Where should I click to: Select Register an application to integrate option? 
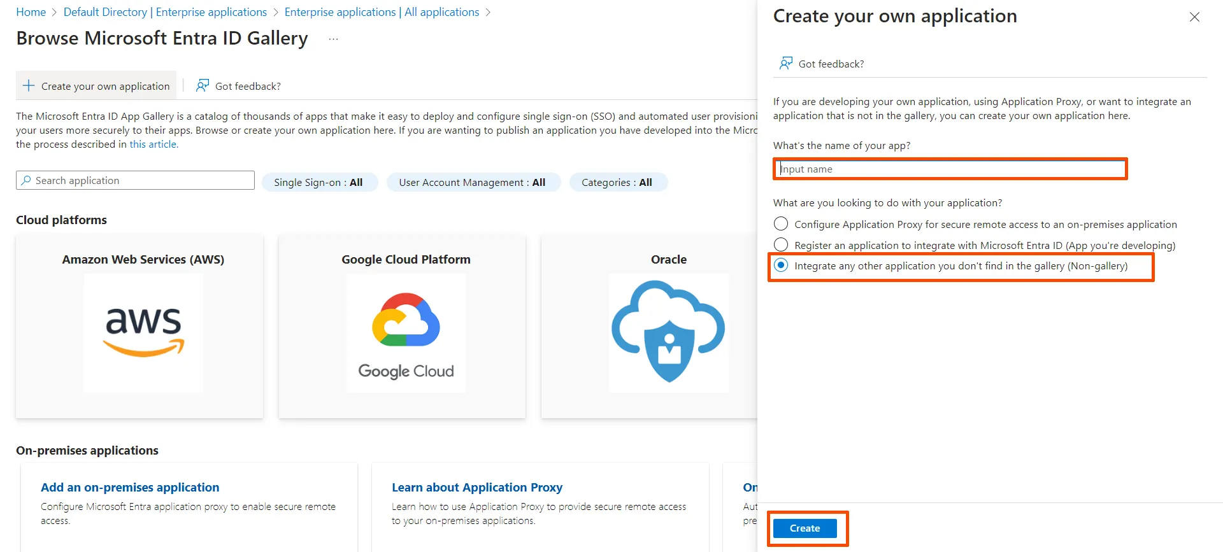(781, 245)
